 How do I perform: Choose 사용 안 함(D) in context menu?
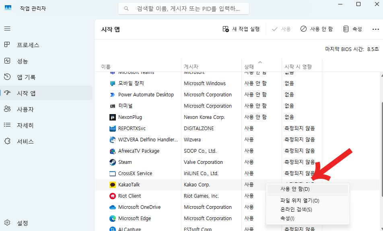[x=307, y=189]
